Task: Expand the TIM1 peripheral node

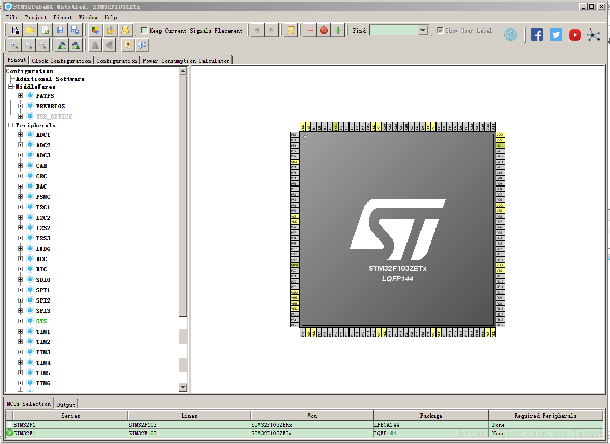Action: (20, 331)
